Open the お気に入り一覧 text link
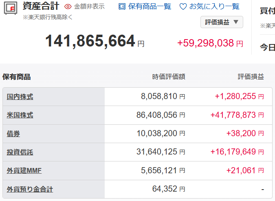 pyautogui.click(x=214, y=7)
